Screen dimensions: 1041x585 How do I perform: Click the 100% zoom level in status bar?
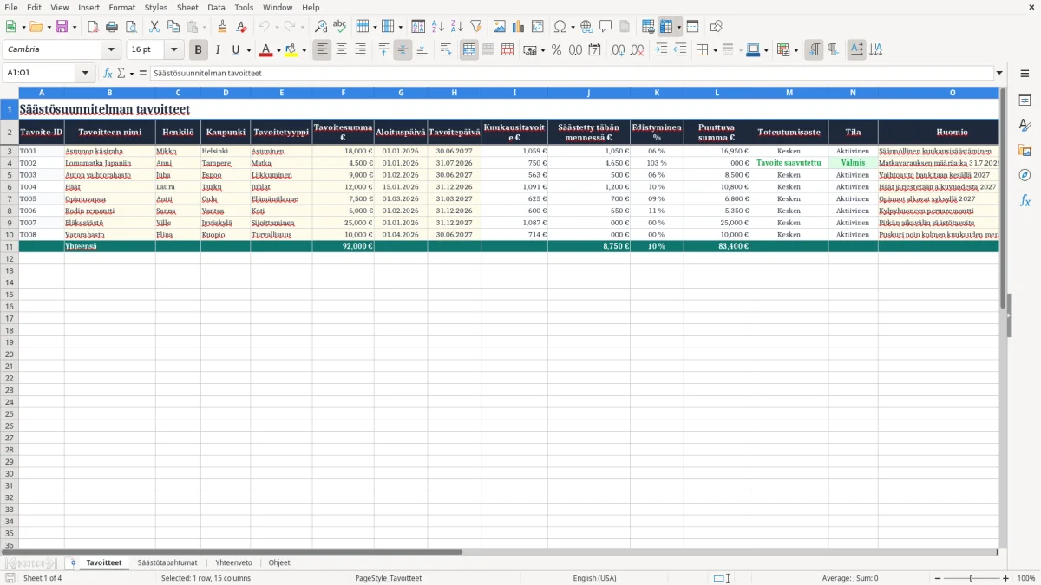coord(1026,578)
